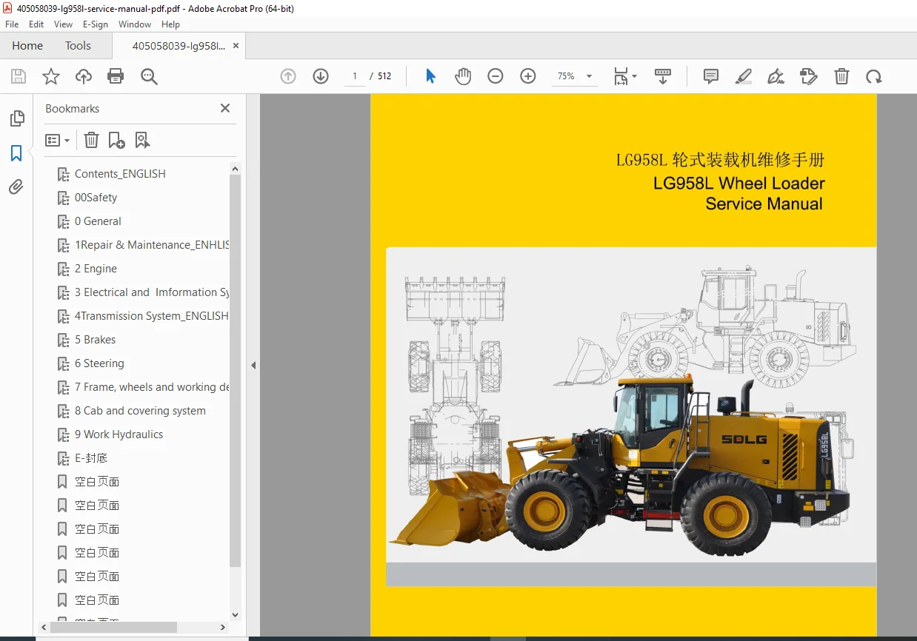
Task: Delete the page with the toolbar trash icon
Action: click(x=841, y=76)
